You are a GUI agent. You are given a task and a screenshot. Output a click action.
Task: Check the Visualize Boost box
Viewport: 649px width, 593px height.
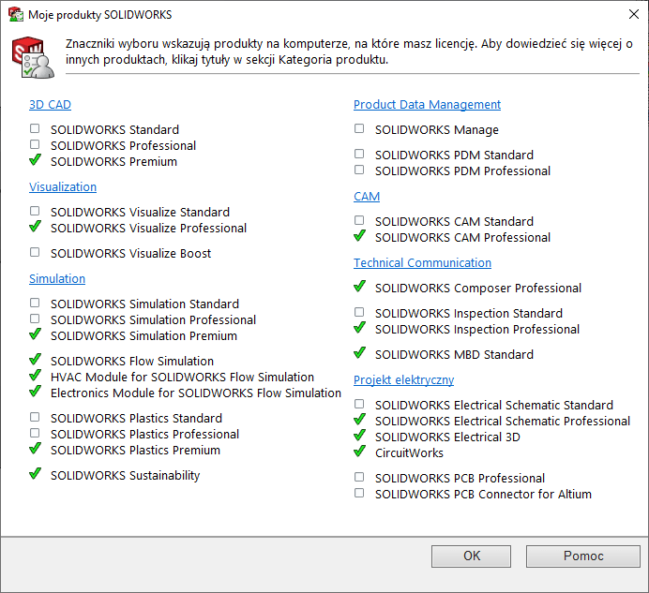pos(35,252)
